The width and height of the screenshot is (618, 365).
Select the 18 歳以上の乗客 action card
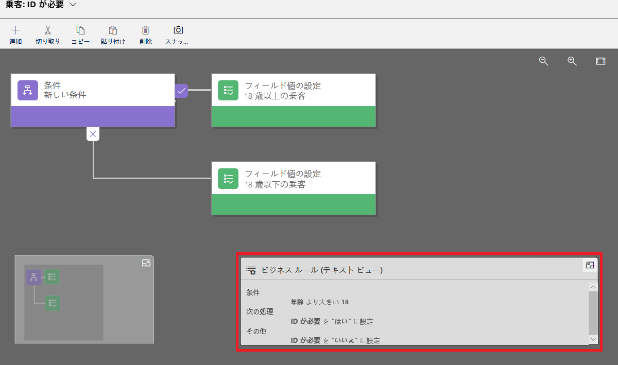click(294, 100)
